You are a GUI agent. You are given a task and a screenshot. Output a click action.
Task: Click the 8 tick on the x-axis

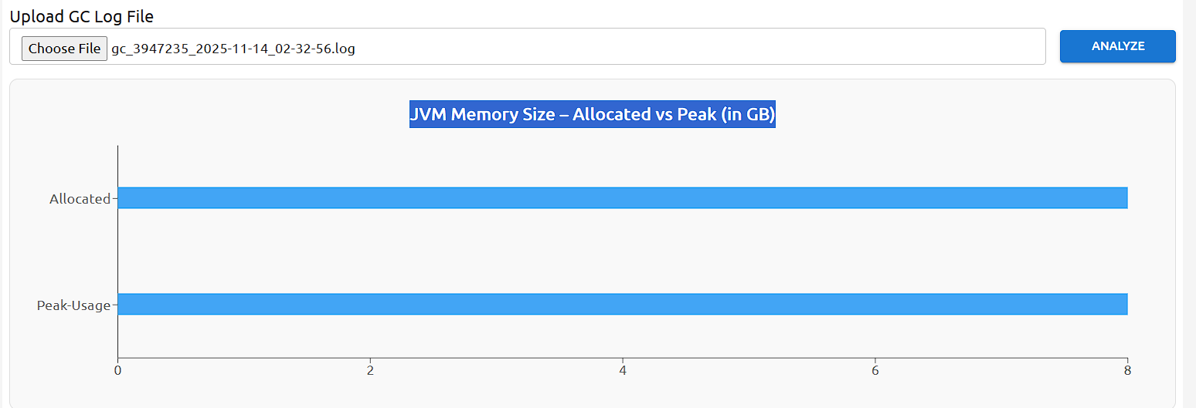[x=1128, y=370]
